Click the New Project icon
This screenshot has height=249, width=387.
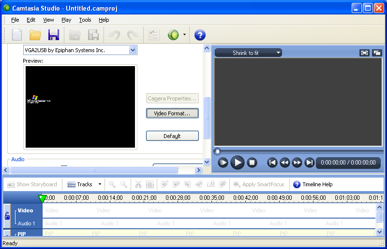click(x=17, y=35)
